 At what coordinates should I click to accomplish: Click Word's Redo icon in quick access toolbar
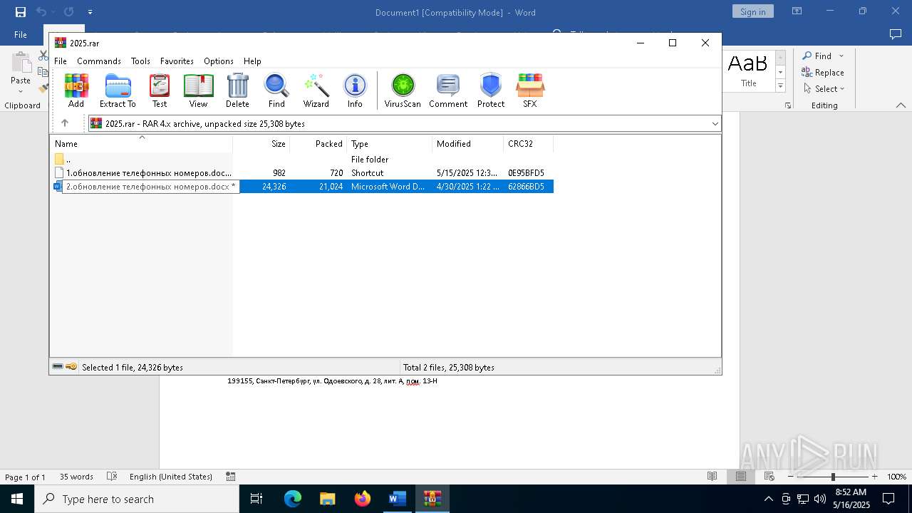coord(69,12)
